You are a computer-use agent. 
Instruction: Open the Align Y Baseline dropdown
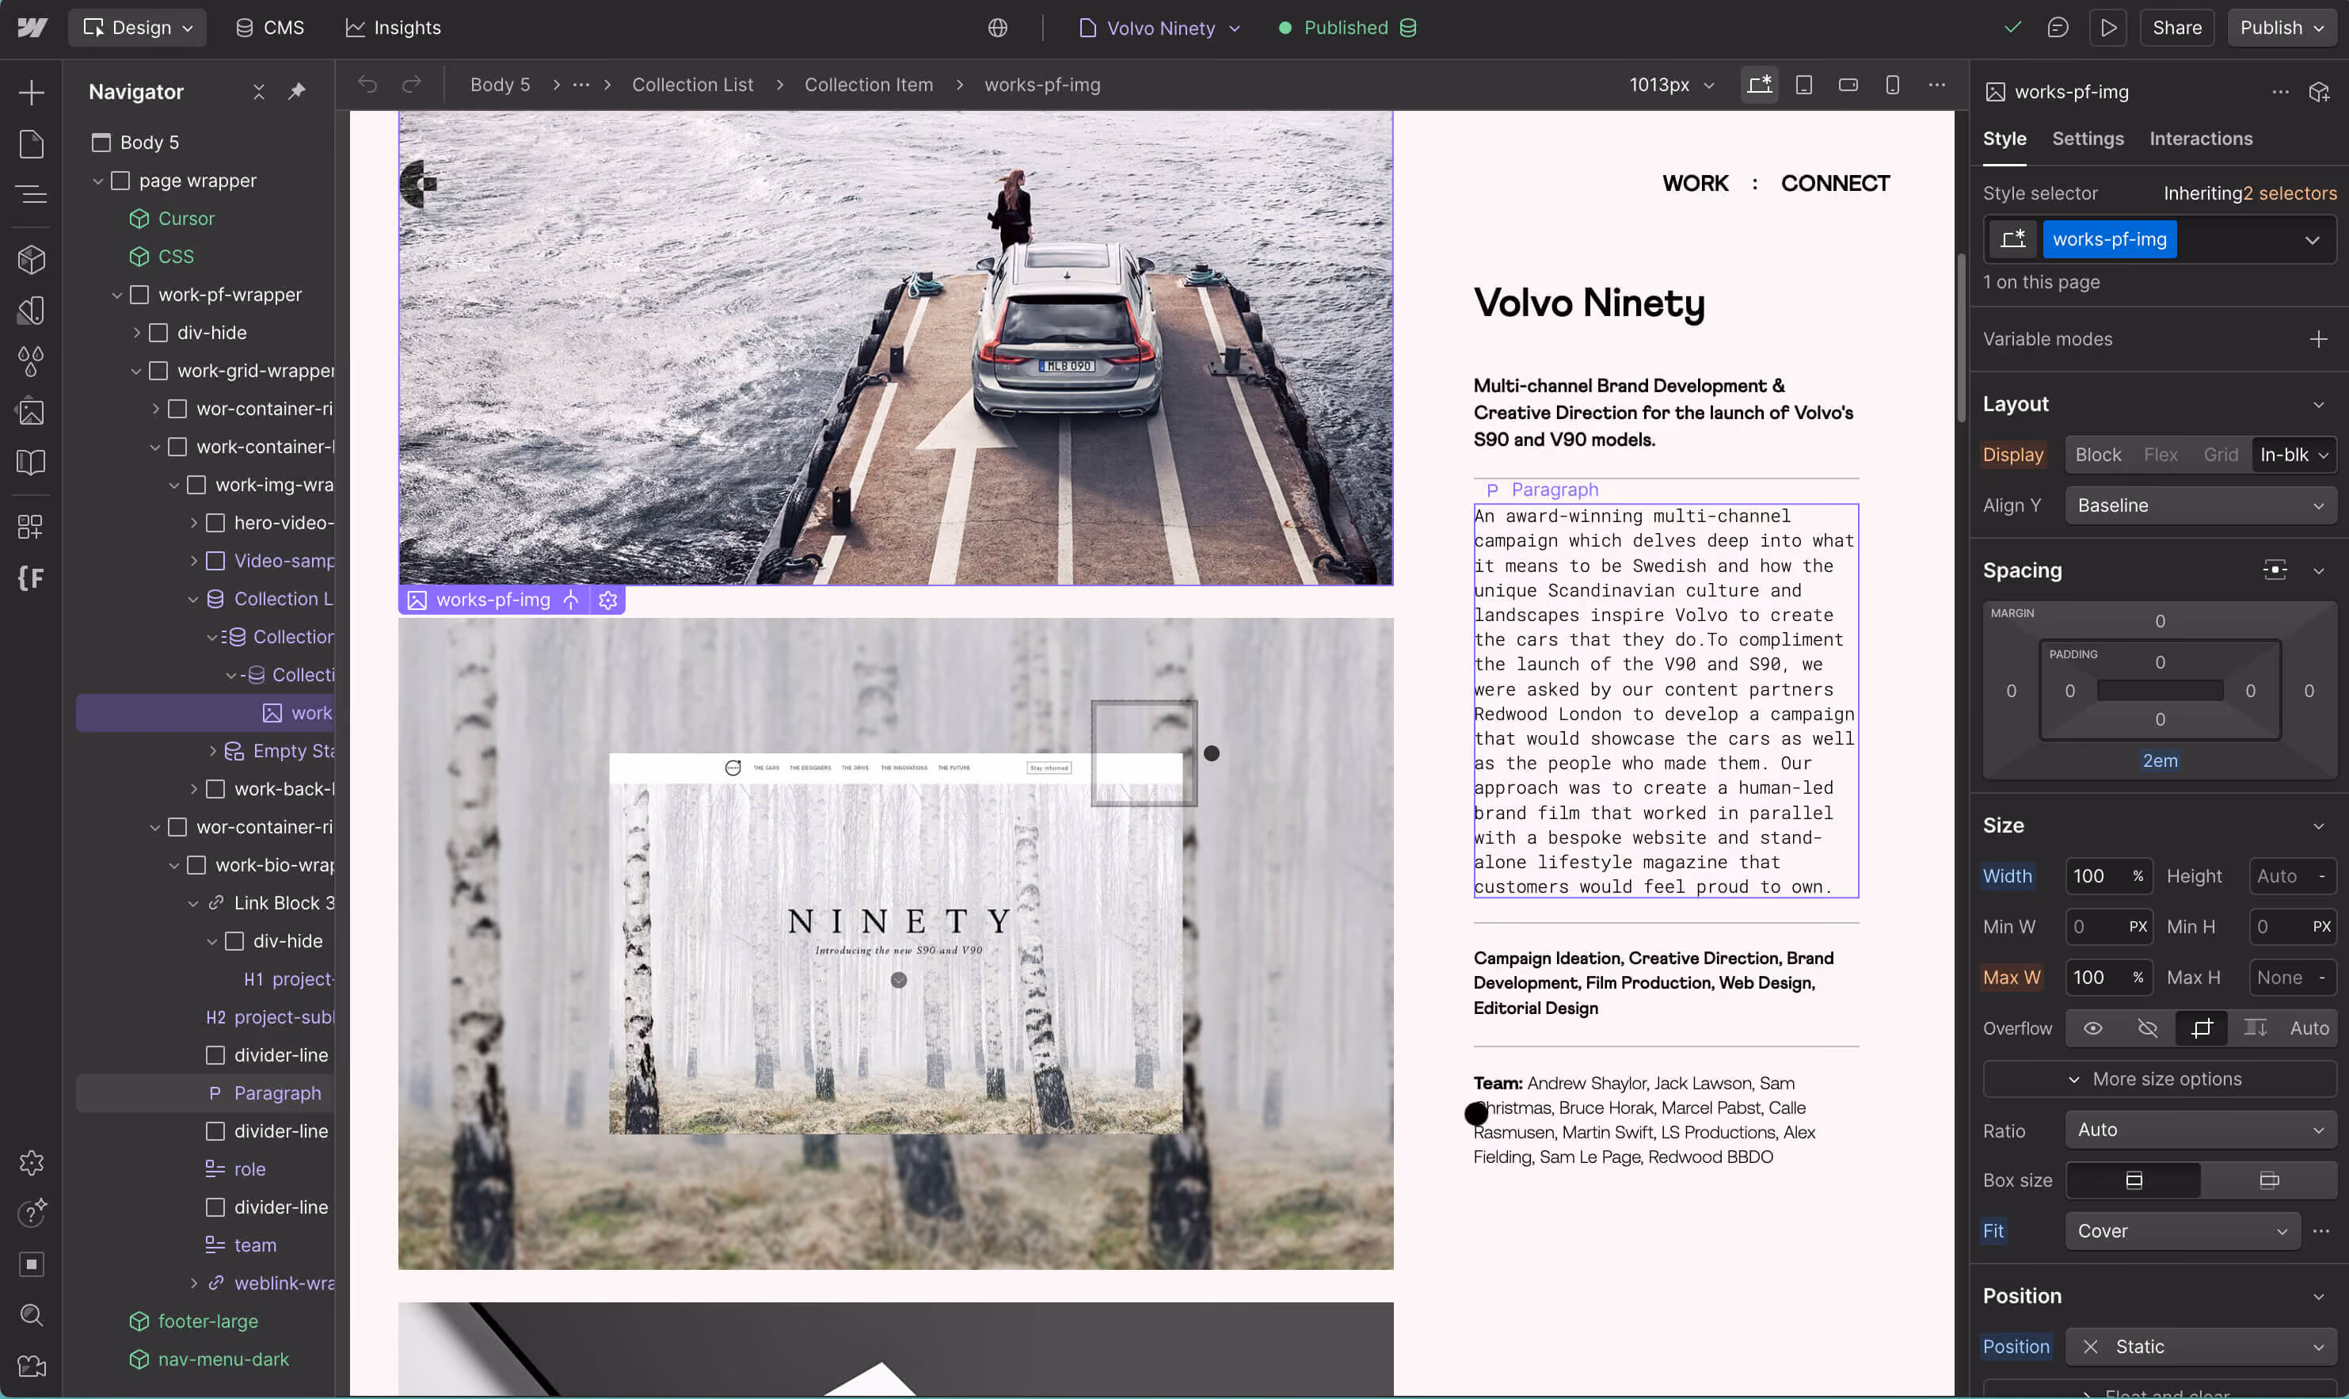tap(2200, 505)
